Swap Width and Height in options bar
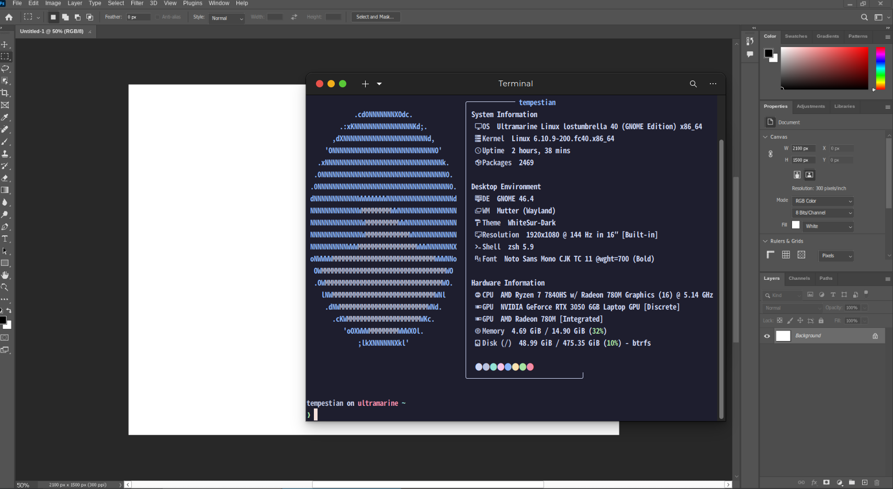The height and width of the screenshot is (489, 893). 294,17
